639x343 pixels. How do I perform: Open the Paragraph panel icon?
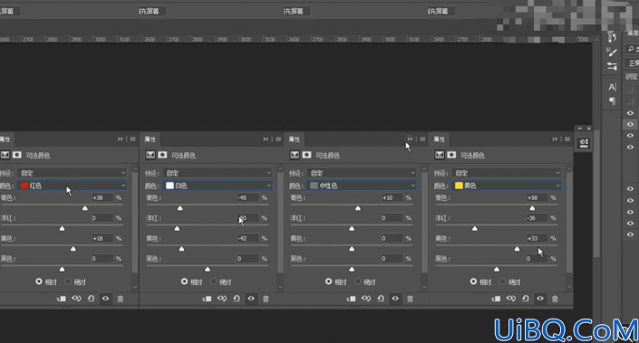pos(612,100)
